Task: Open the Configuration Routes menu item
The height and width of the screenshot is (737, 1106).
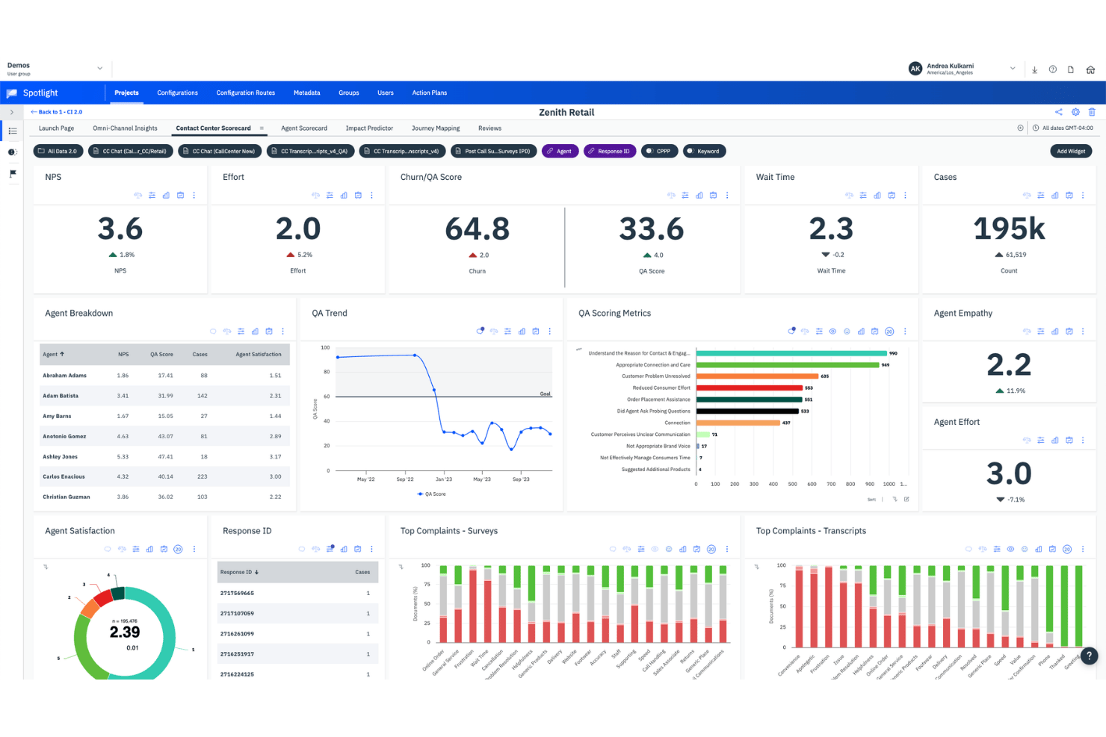Action: [x=246, y=93]
